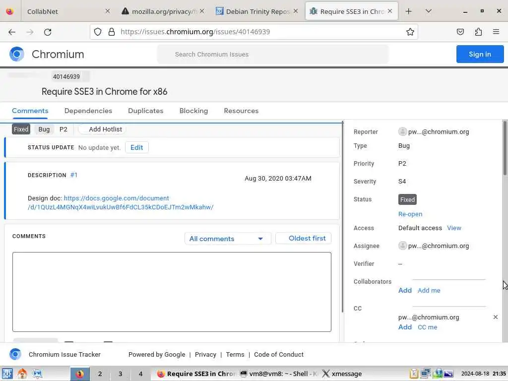The image size is (508, 381).
Task: Open Klipper clipboard tray icon
Action: coord(414,374)
